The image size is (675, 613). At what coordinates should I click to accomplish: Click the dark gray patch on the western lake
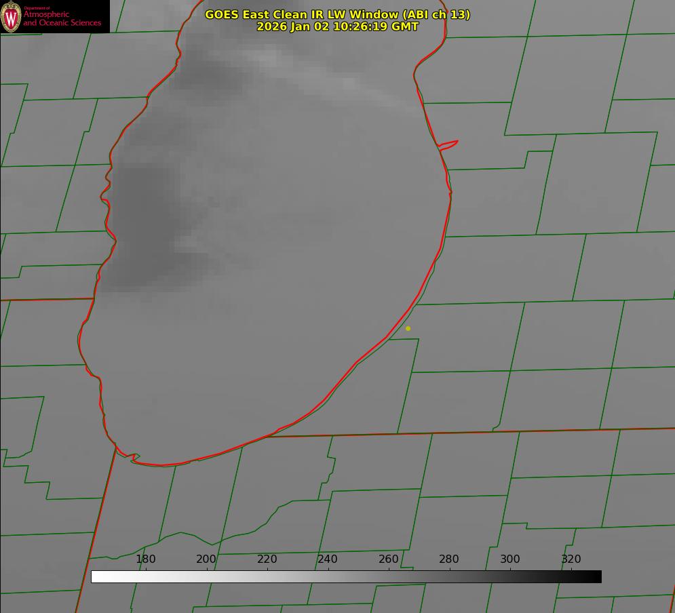point(146,224)
